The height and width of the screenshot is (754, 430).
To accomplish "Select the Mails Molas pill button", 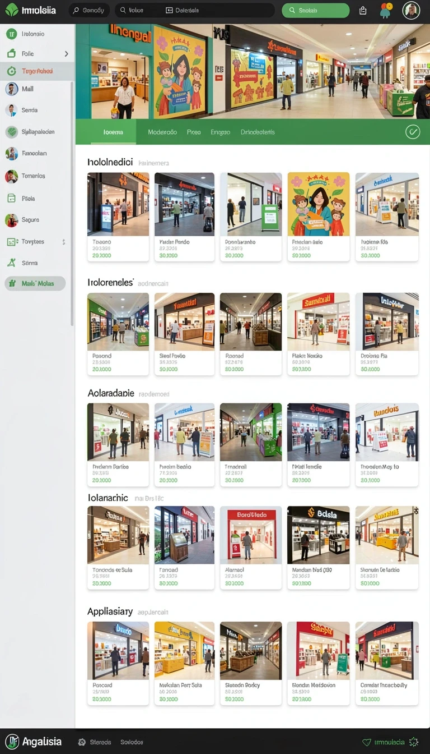I will (35, 283).
